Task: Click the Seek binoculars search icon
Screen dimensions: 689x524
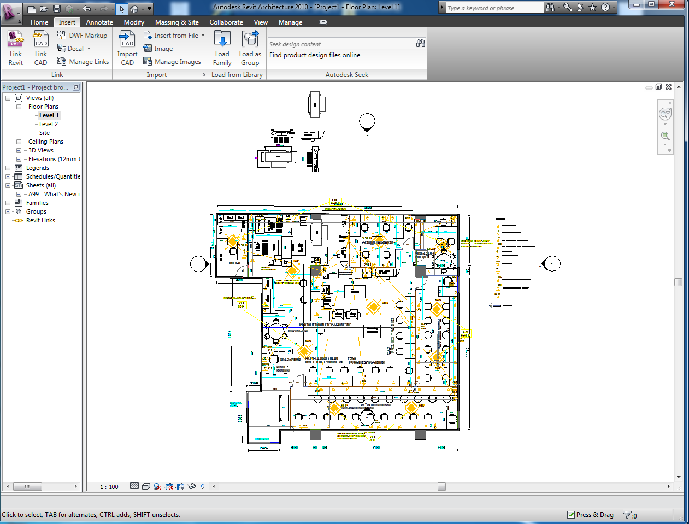Action: point(421,43)
